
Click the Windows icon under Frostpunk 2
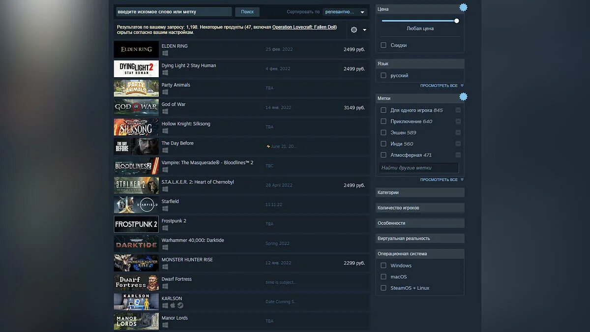tap(165, 228)
